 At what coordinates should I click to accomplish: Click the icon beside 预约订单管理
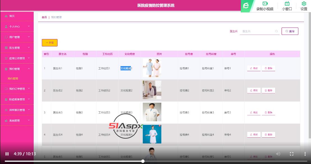point(6,89)
